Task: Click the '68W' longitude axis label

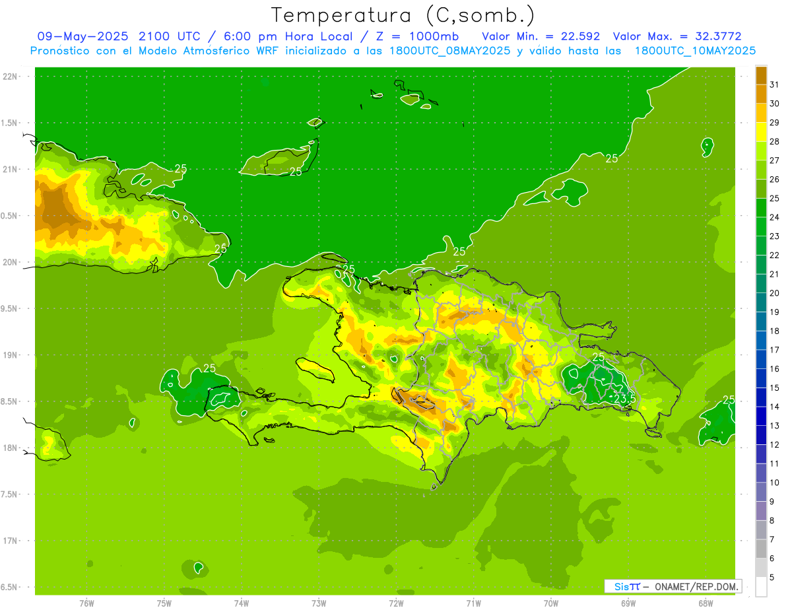Action: click(706, 603)
